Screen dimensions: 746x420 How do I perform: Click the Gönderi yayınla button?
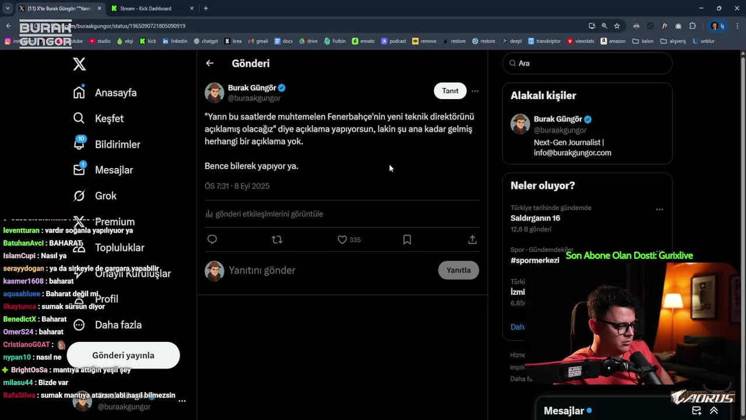[x=123, y=355]
